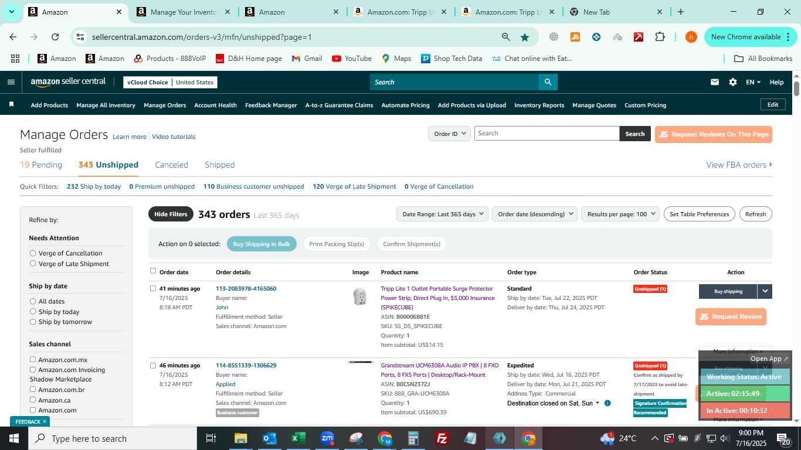Open Zoom from the taskbar
This screenshot has width=801, height=450.
pos(327,438)
